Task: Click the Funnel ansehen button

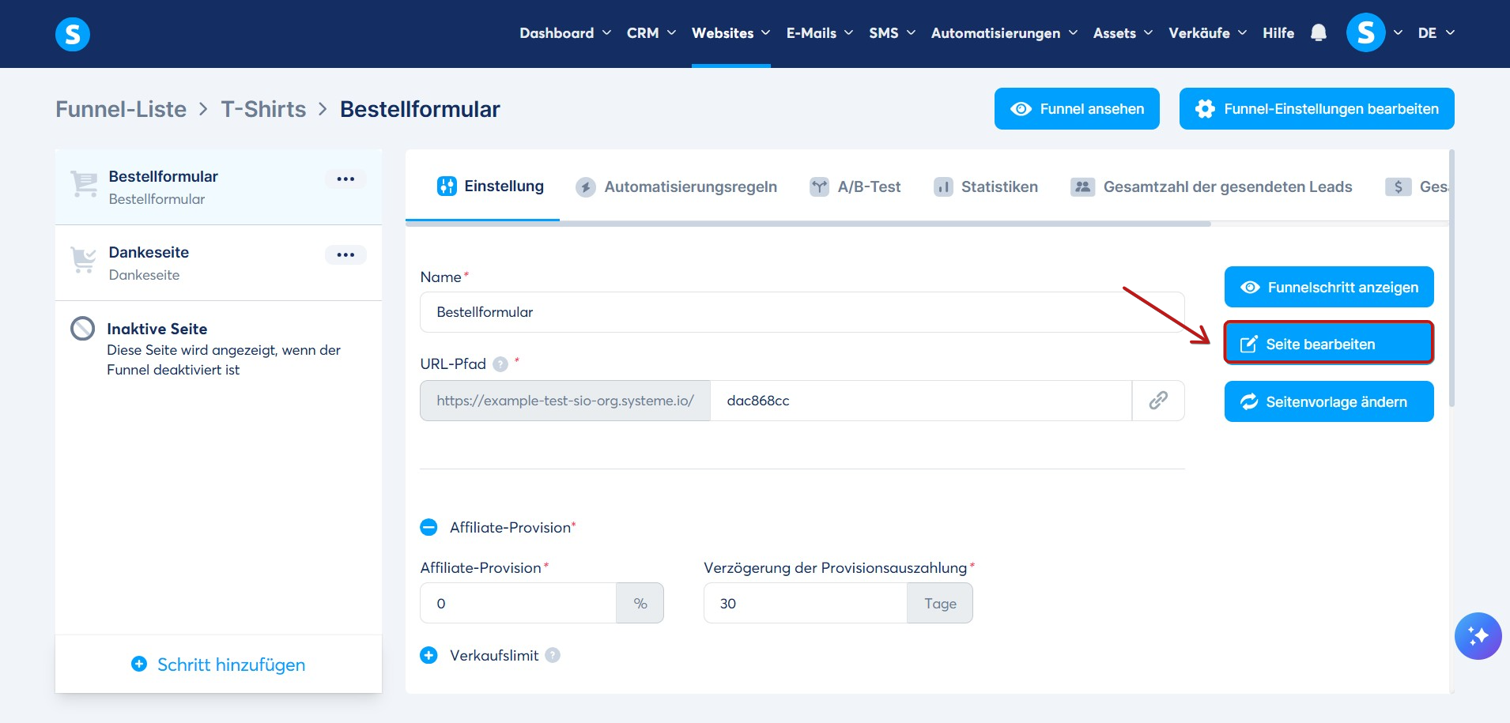Action: (x=1077, y=108)
